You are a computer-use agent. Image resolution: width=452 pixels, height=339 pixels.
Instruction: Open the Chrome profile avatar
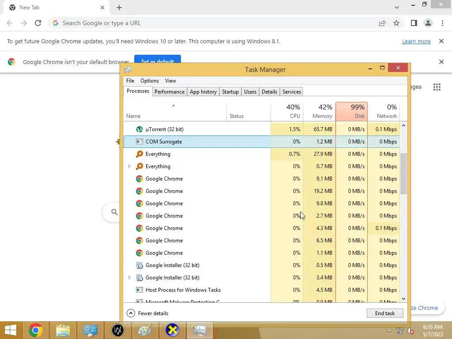428,23
